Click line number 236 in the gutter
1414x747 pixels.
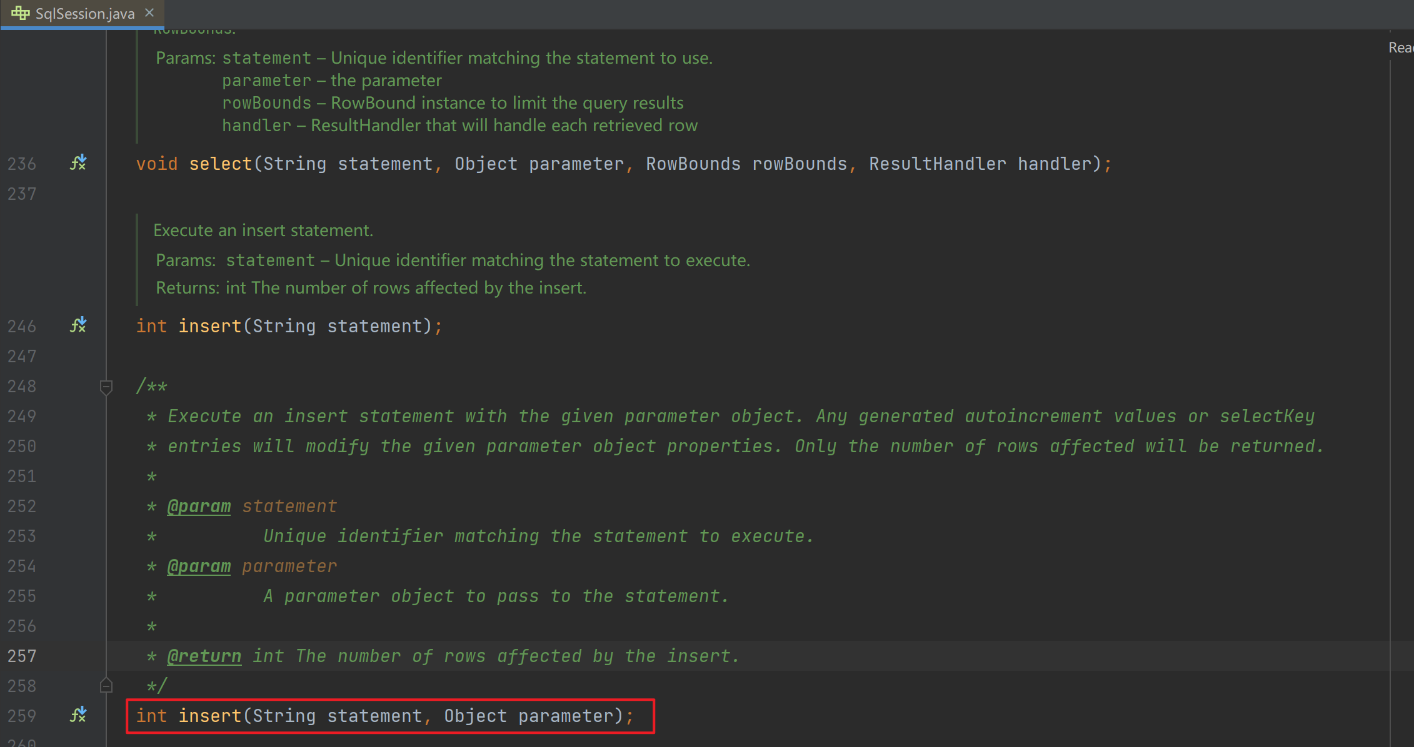pos(22,164)
